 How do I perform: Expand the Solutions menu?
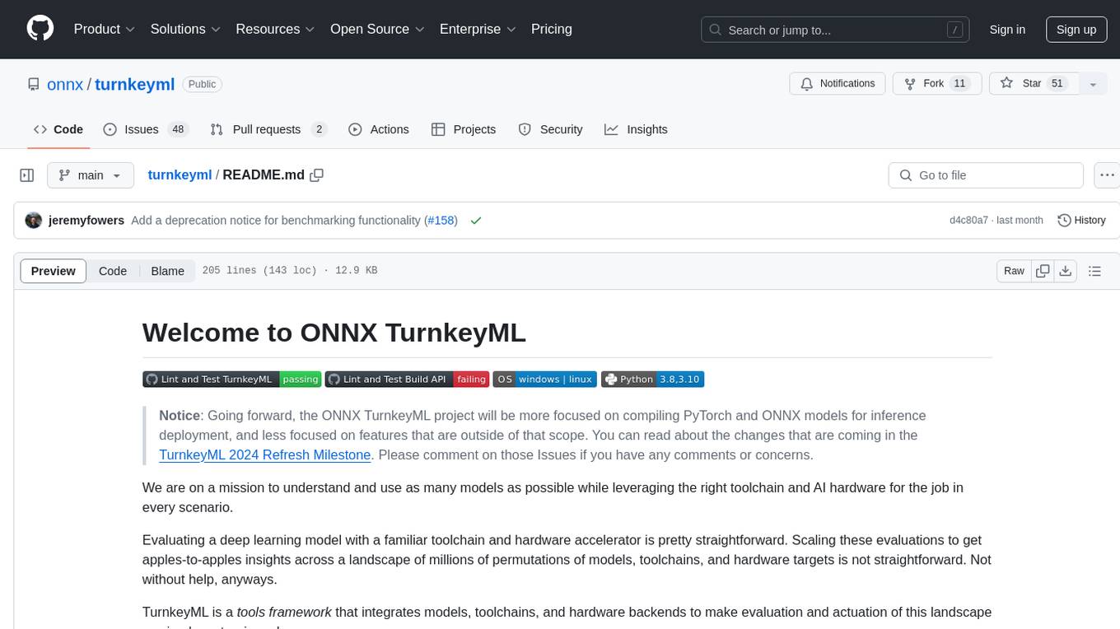[x=185, y=29]
